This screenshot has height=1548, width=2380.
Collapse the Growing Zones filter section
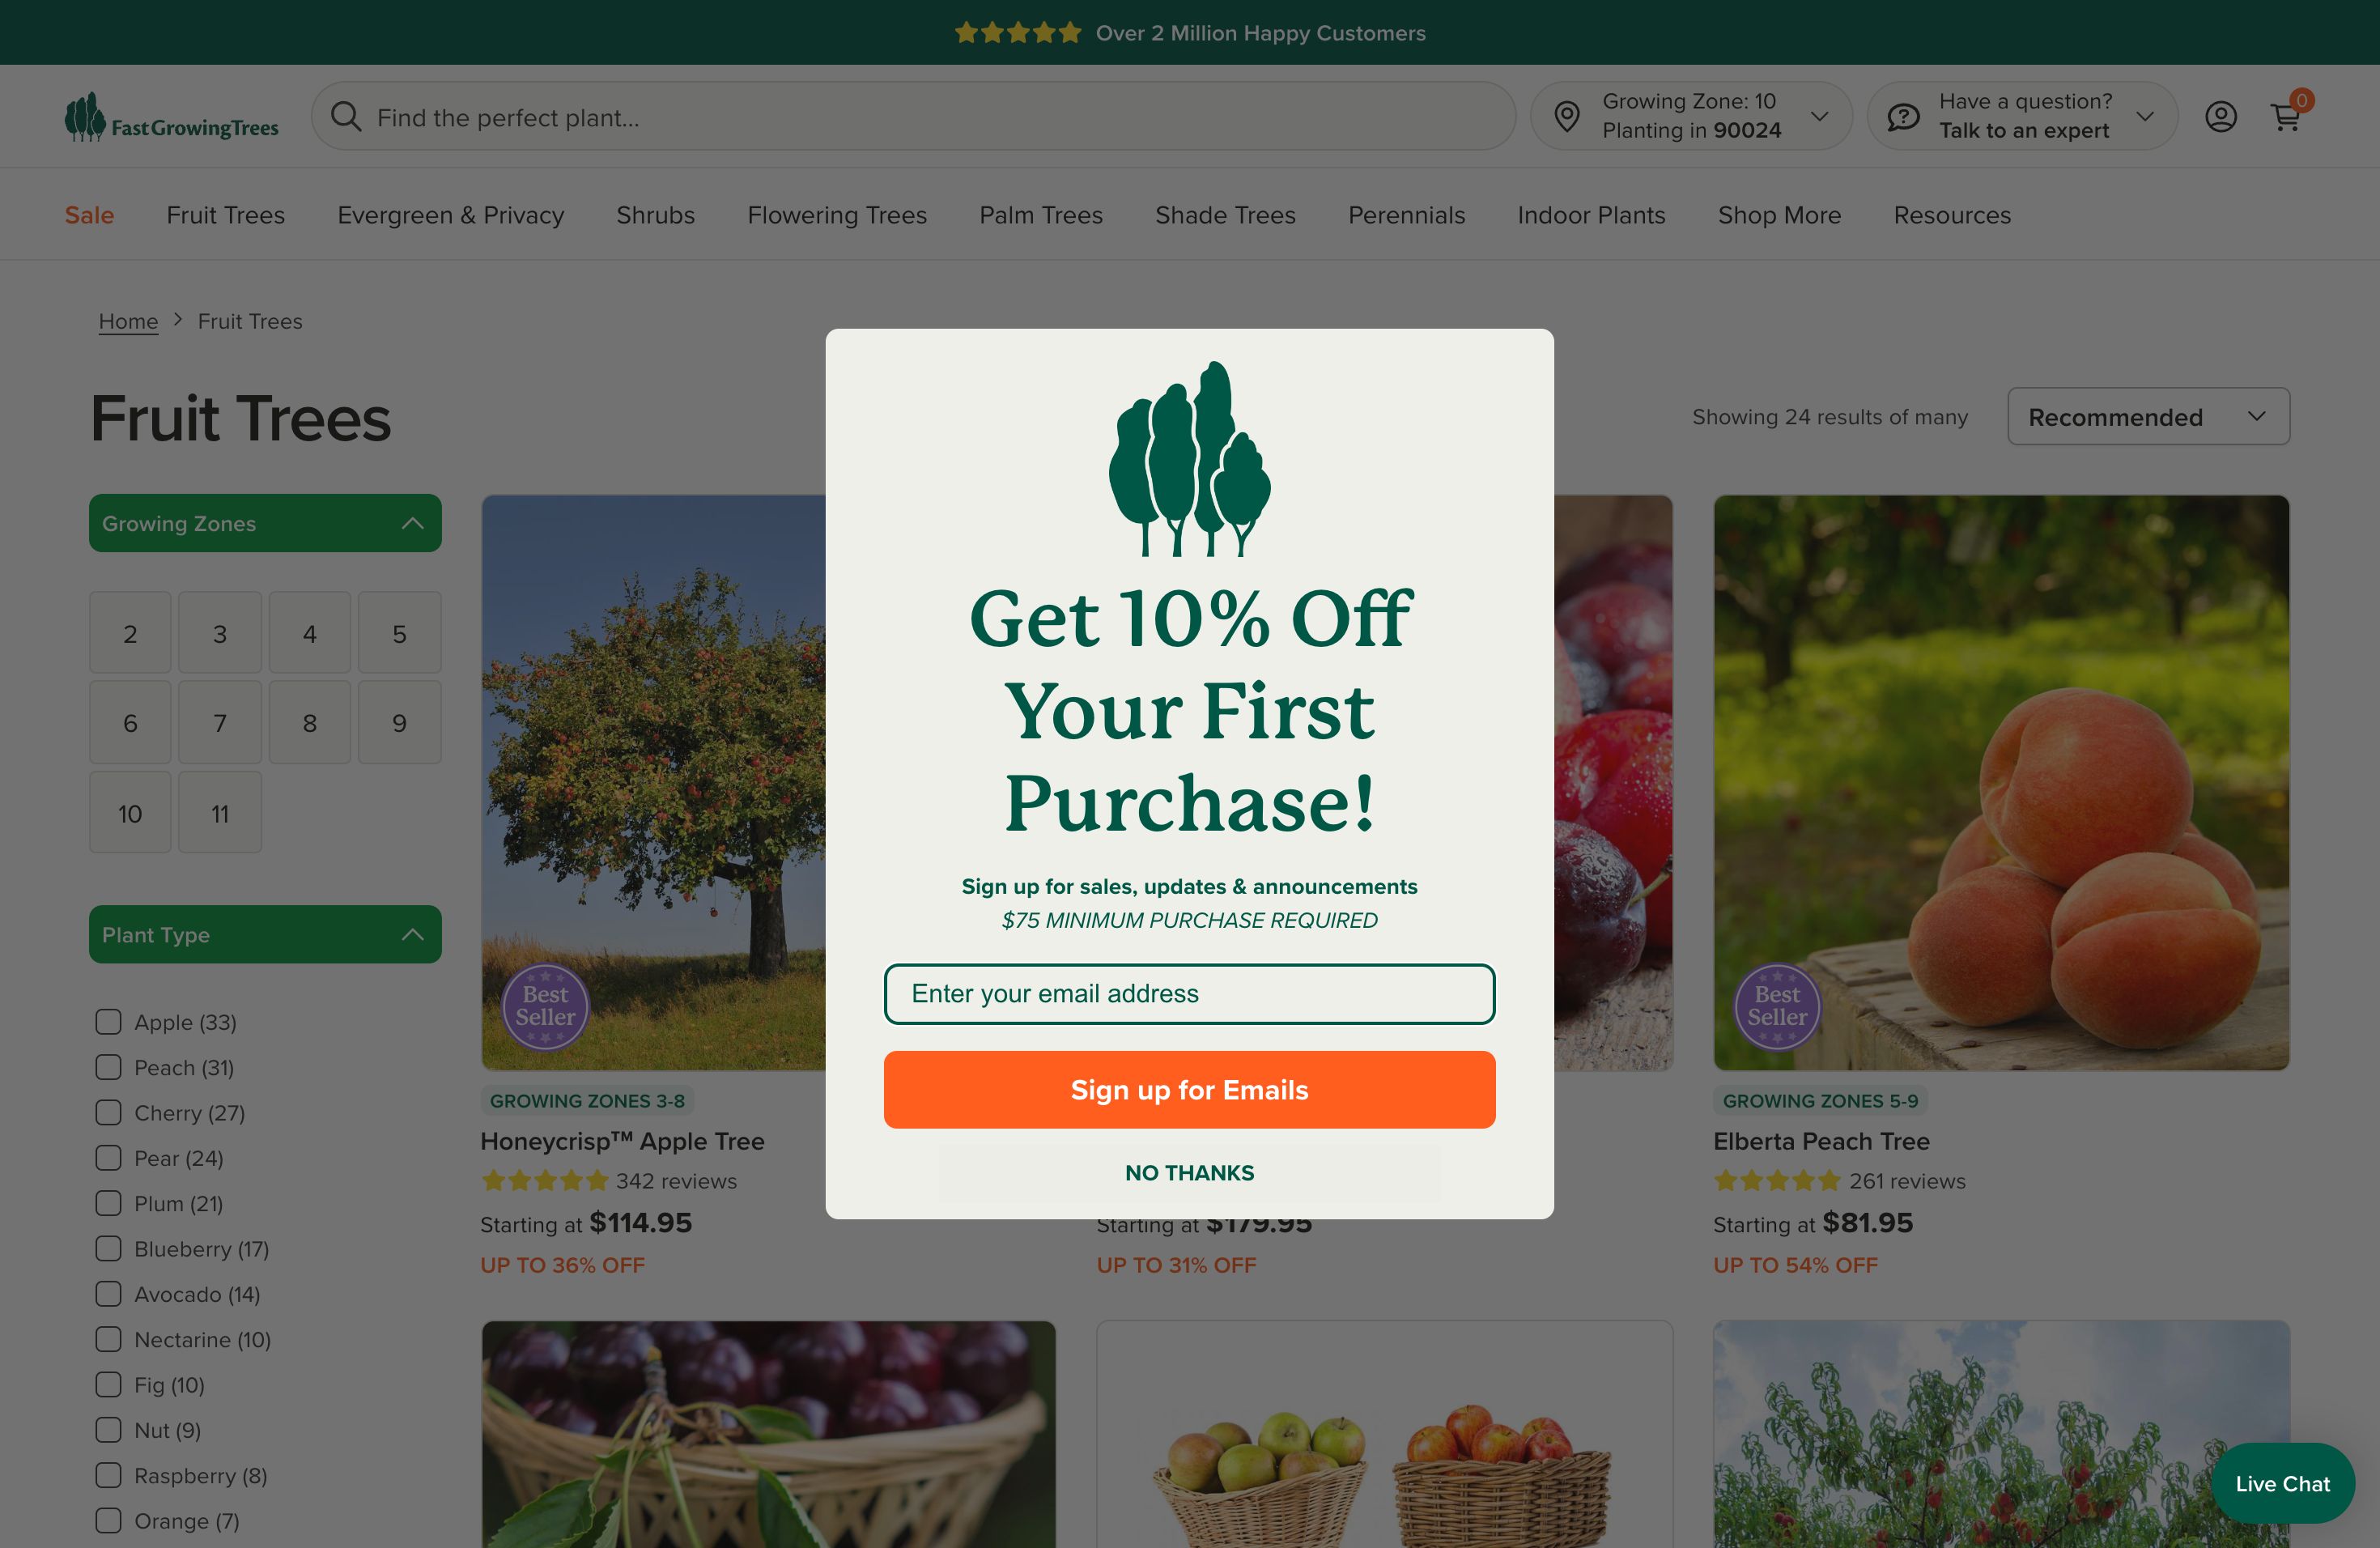[x=265, y=523]
